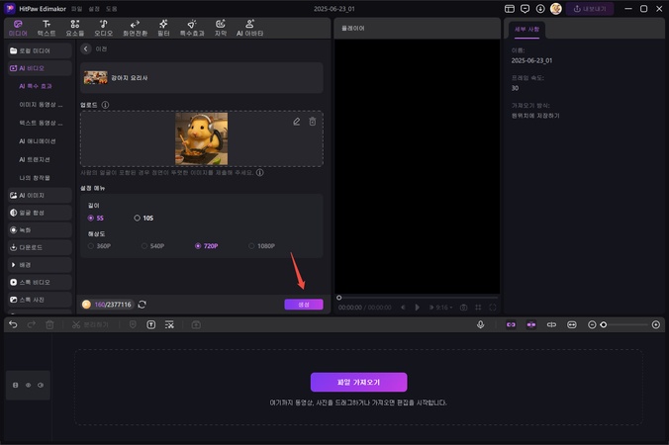This screenshot has width=669, height=445.
Task: Open the AI 아바타 avatar tab
Action: coord(249,28)
